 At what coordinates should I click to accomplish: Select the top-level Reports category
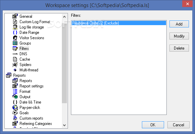pyautogui.click(x=19, y=75)
